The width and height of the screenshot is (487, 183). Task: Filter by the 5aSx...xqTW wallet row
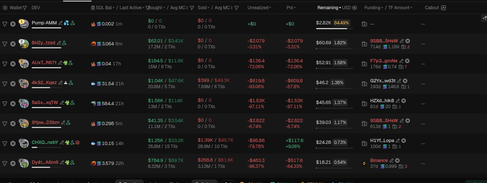point(5,104)
